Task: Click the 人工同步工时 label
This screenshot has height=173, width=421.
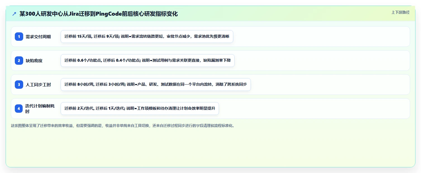Action: click(38, 85)
